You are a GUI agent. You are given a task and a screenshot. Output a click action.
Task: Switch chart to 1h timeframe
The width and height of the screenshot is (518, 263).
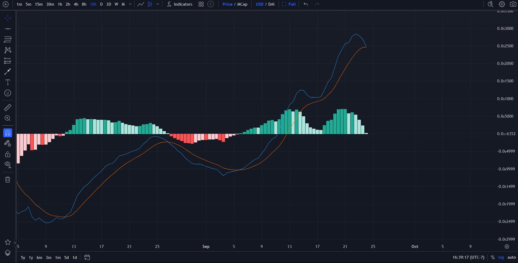click(x=60, y=4)
